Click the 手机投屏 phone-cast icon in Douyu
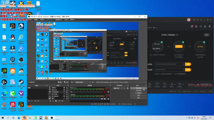Screen dimensions: 214x120 (x=157, y=84)
